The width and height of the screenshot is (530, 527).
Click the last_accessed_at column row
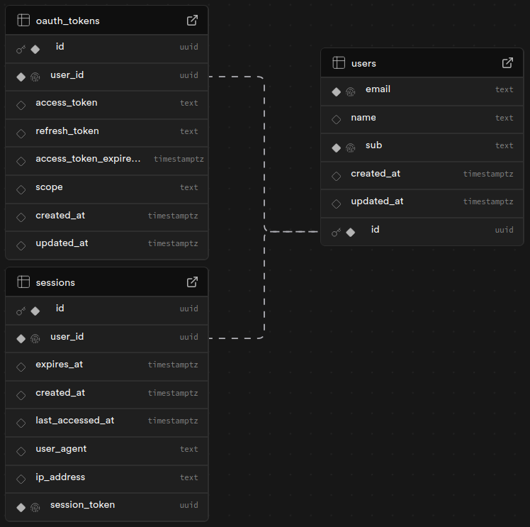point(106,421)
